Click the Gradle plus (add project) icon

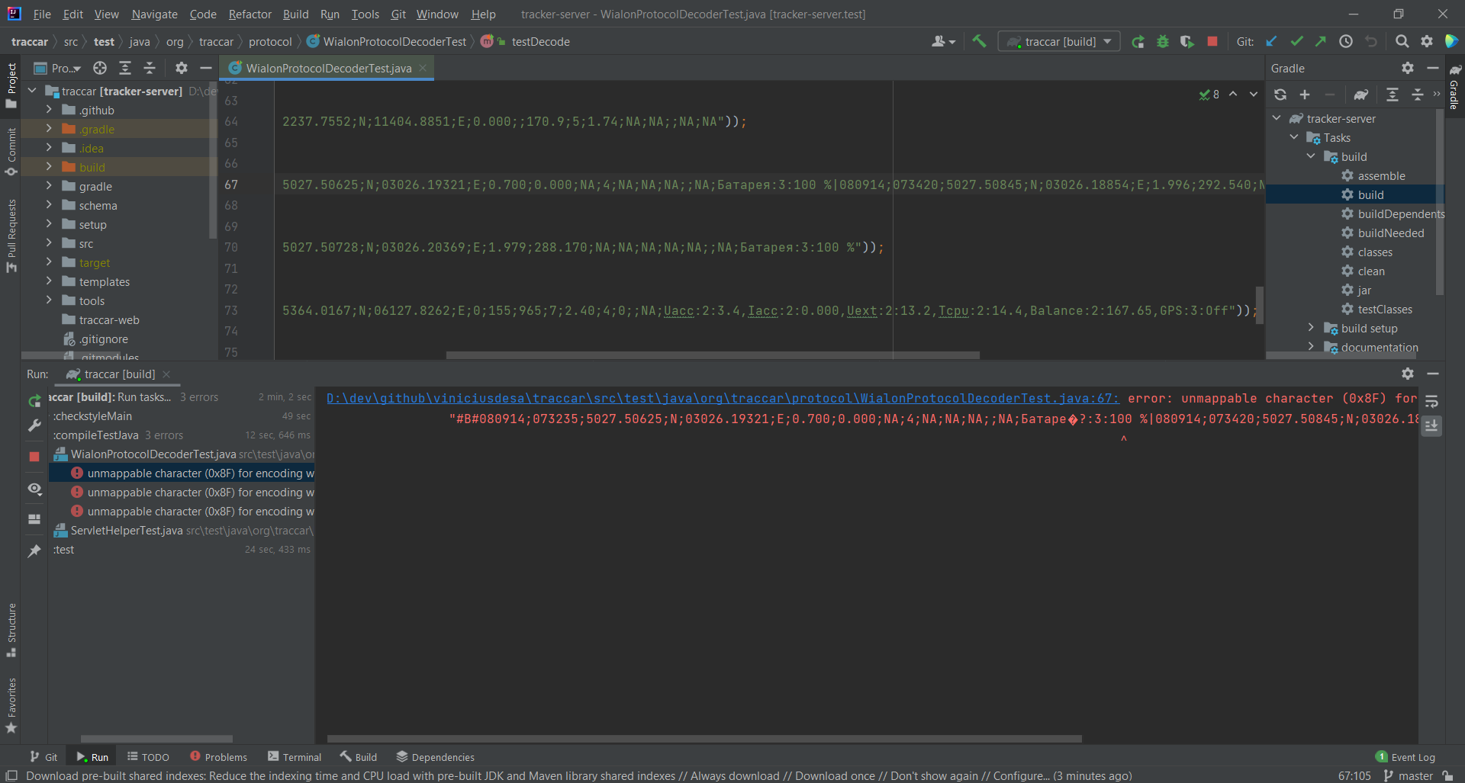1305,95
